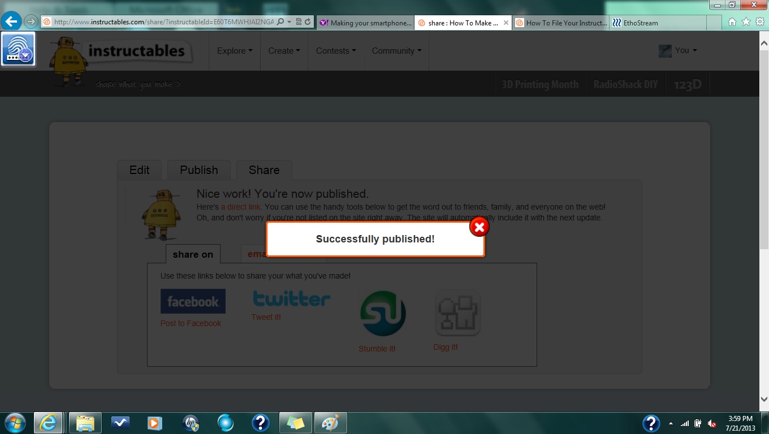The image size is (769, 434).
Task: Click the network signal tray icon
Action: pyautogui.click(x=685, y=423)
